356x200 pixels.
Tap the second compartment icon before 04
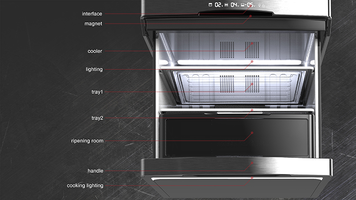pos(226,5)
